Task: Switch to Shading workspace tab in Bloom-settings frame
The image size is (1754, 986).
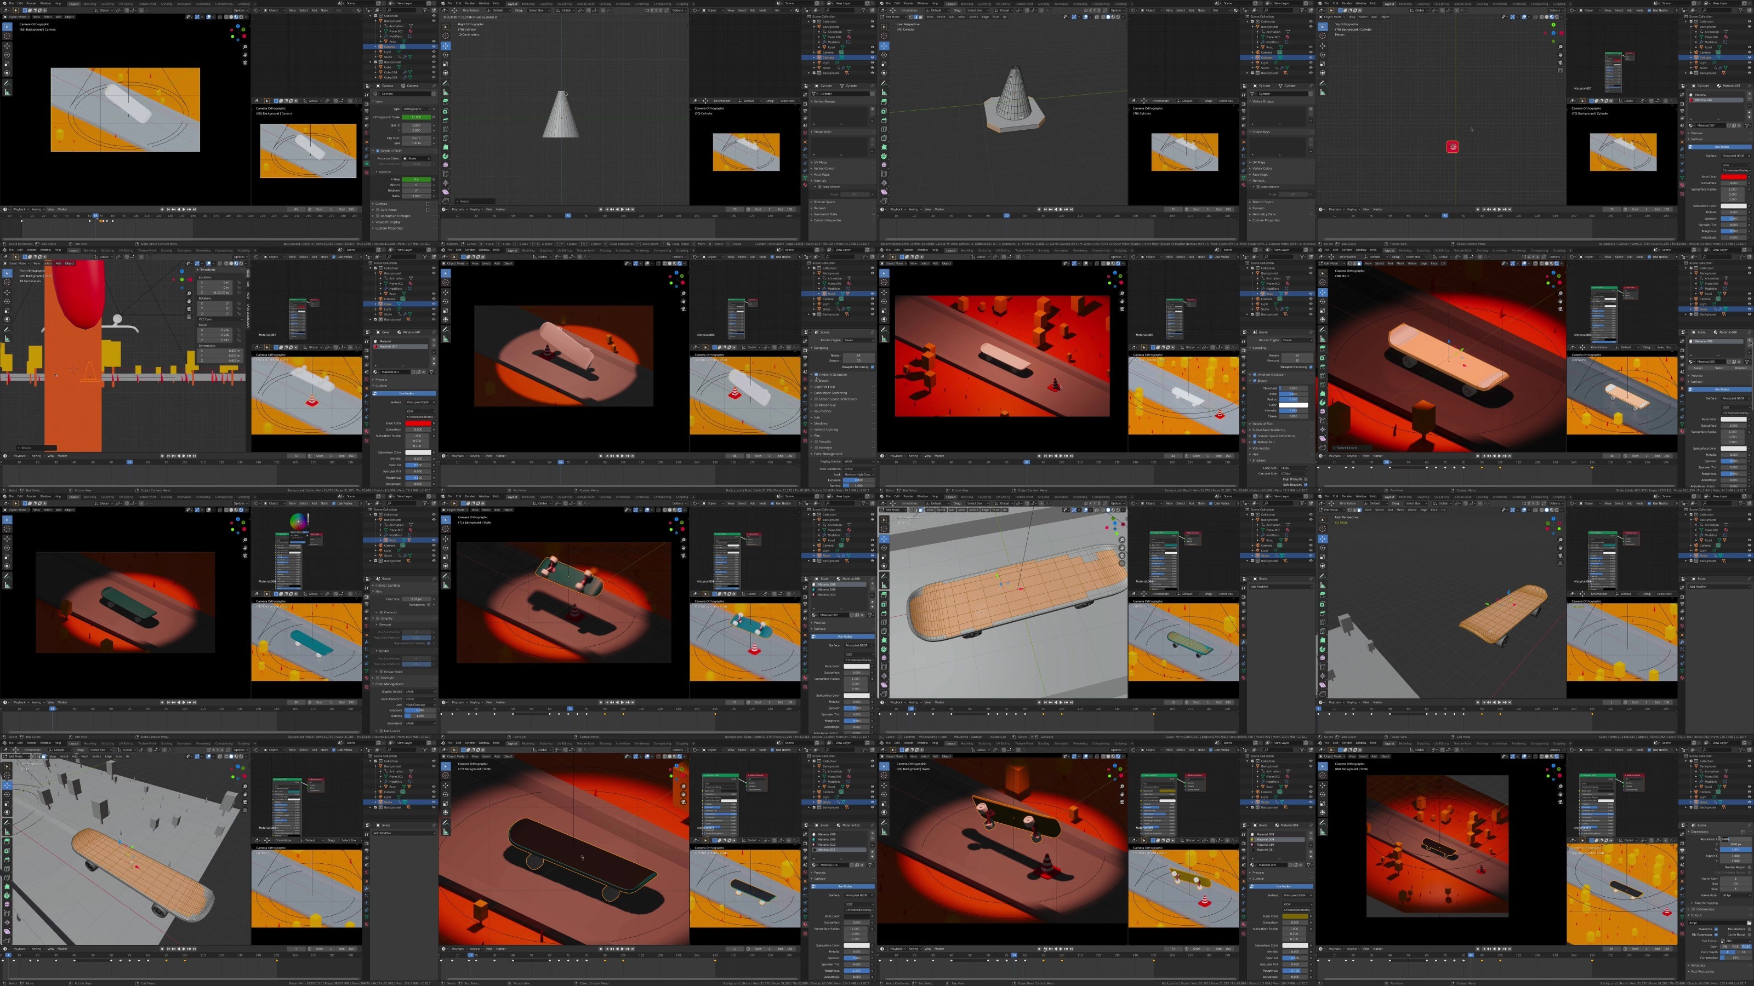Action: click(x=1044, y=250)
